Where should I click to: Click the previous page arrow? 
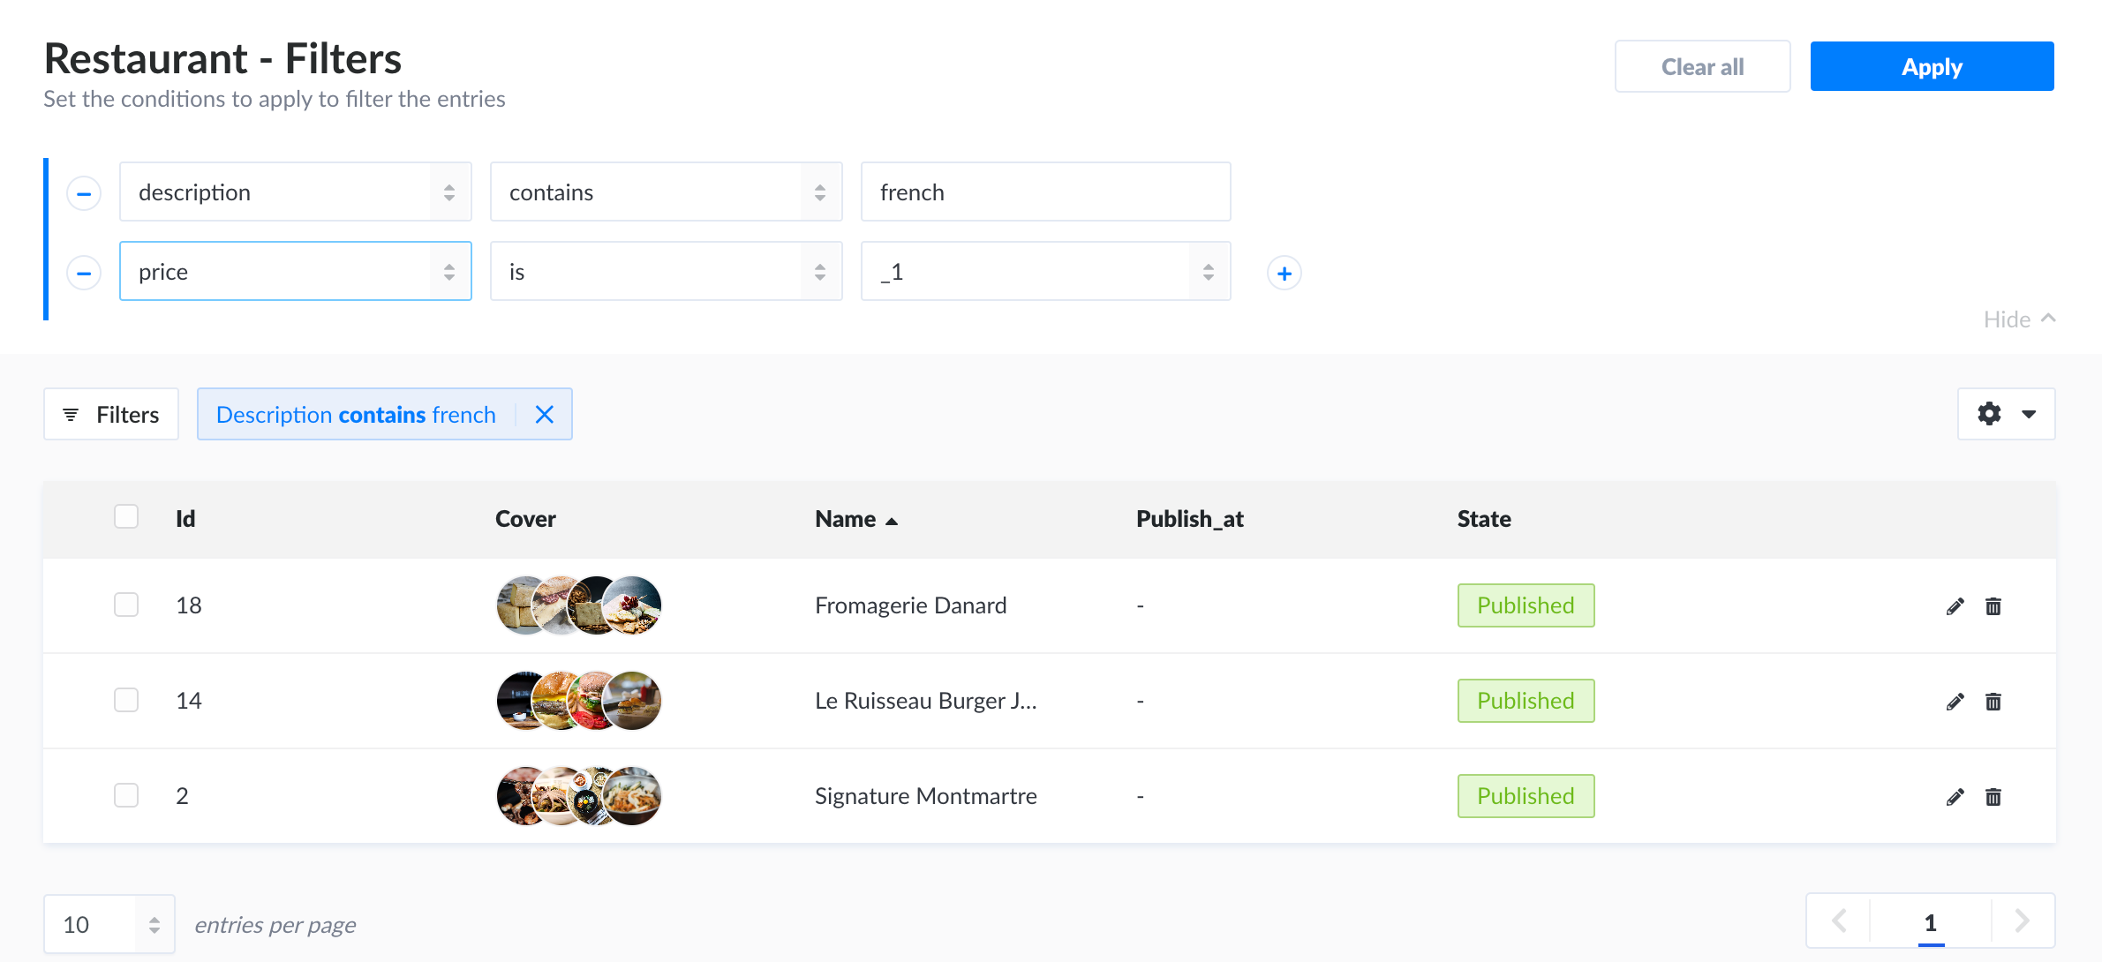point(1839,921)
